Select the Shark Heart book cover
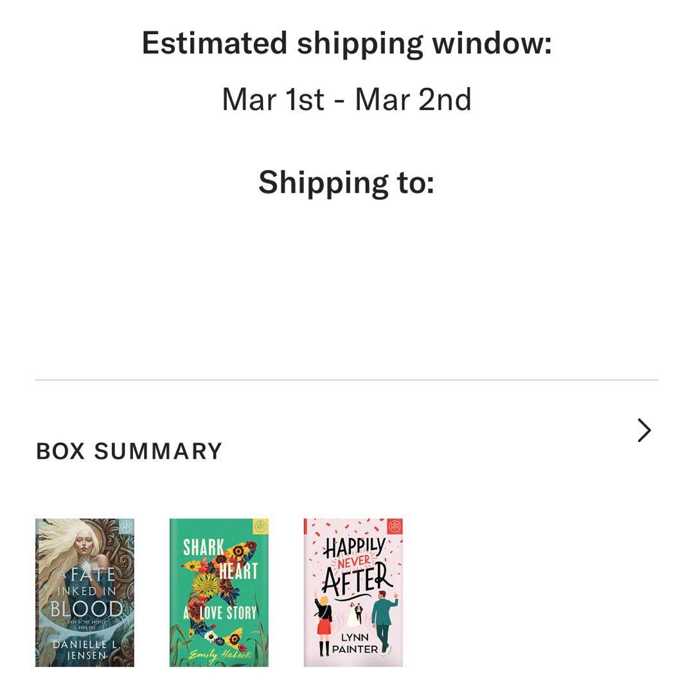Image resolution: width=694 pixels, height=694 pixels. pyautogui.click(x=219, y=592)
